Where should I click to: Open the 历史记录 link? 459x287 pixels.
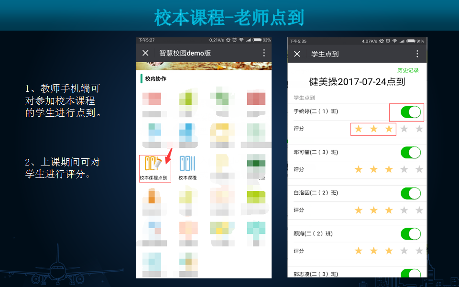point(408,70)
